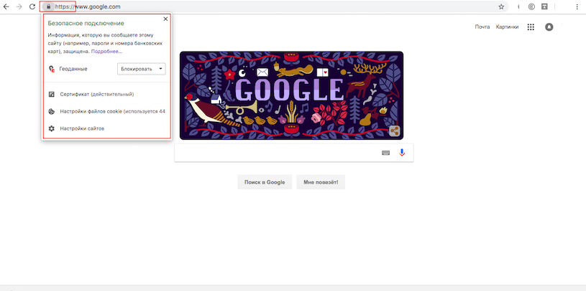
Task: Click the padlock icon in the address bar
Action: point(48,6)
